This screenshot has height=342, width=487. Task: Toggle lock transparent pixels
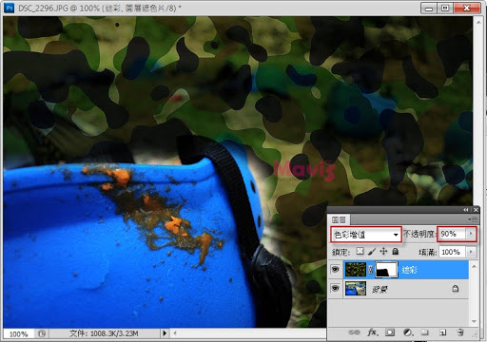[360, 252]
